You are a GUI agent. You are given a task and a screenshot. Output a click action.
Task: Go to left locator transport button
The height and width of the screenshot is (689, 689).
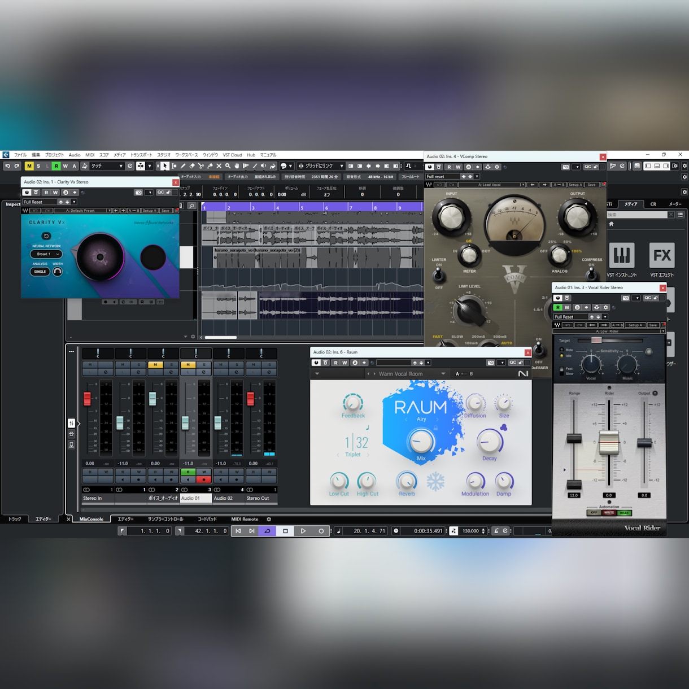pos(238,531)
